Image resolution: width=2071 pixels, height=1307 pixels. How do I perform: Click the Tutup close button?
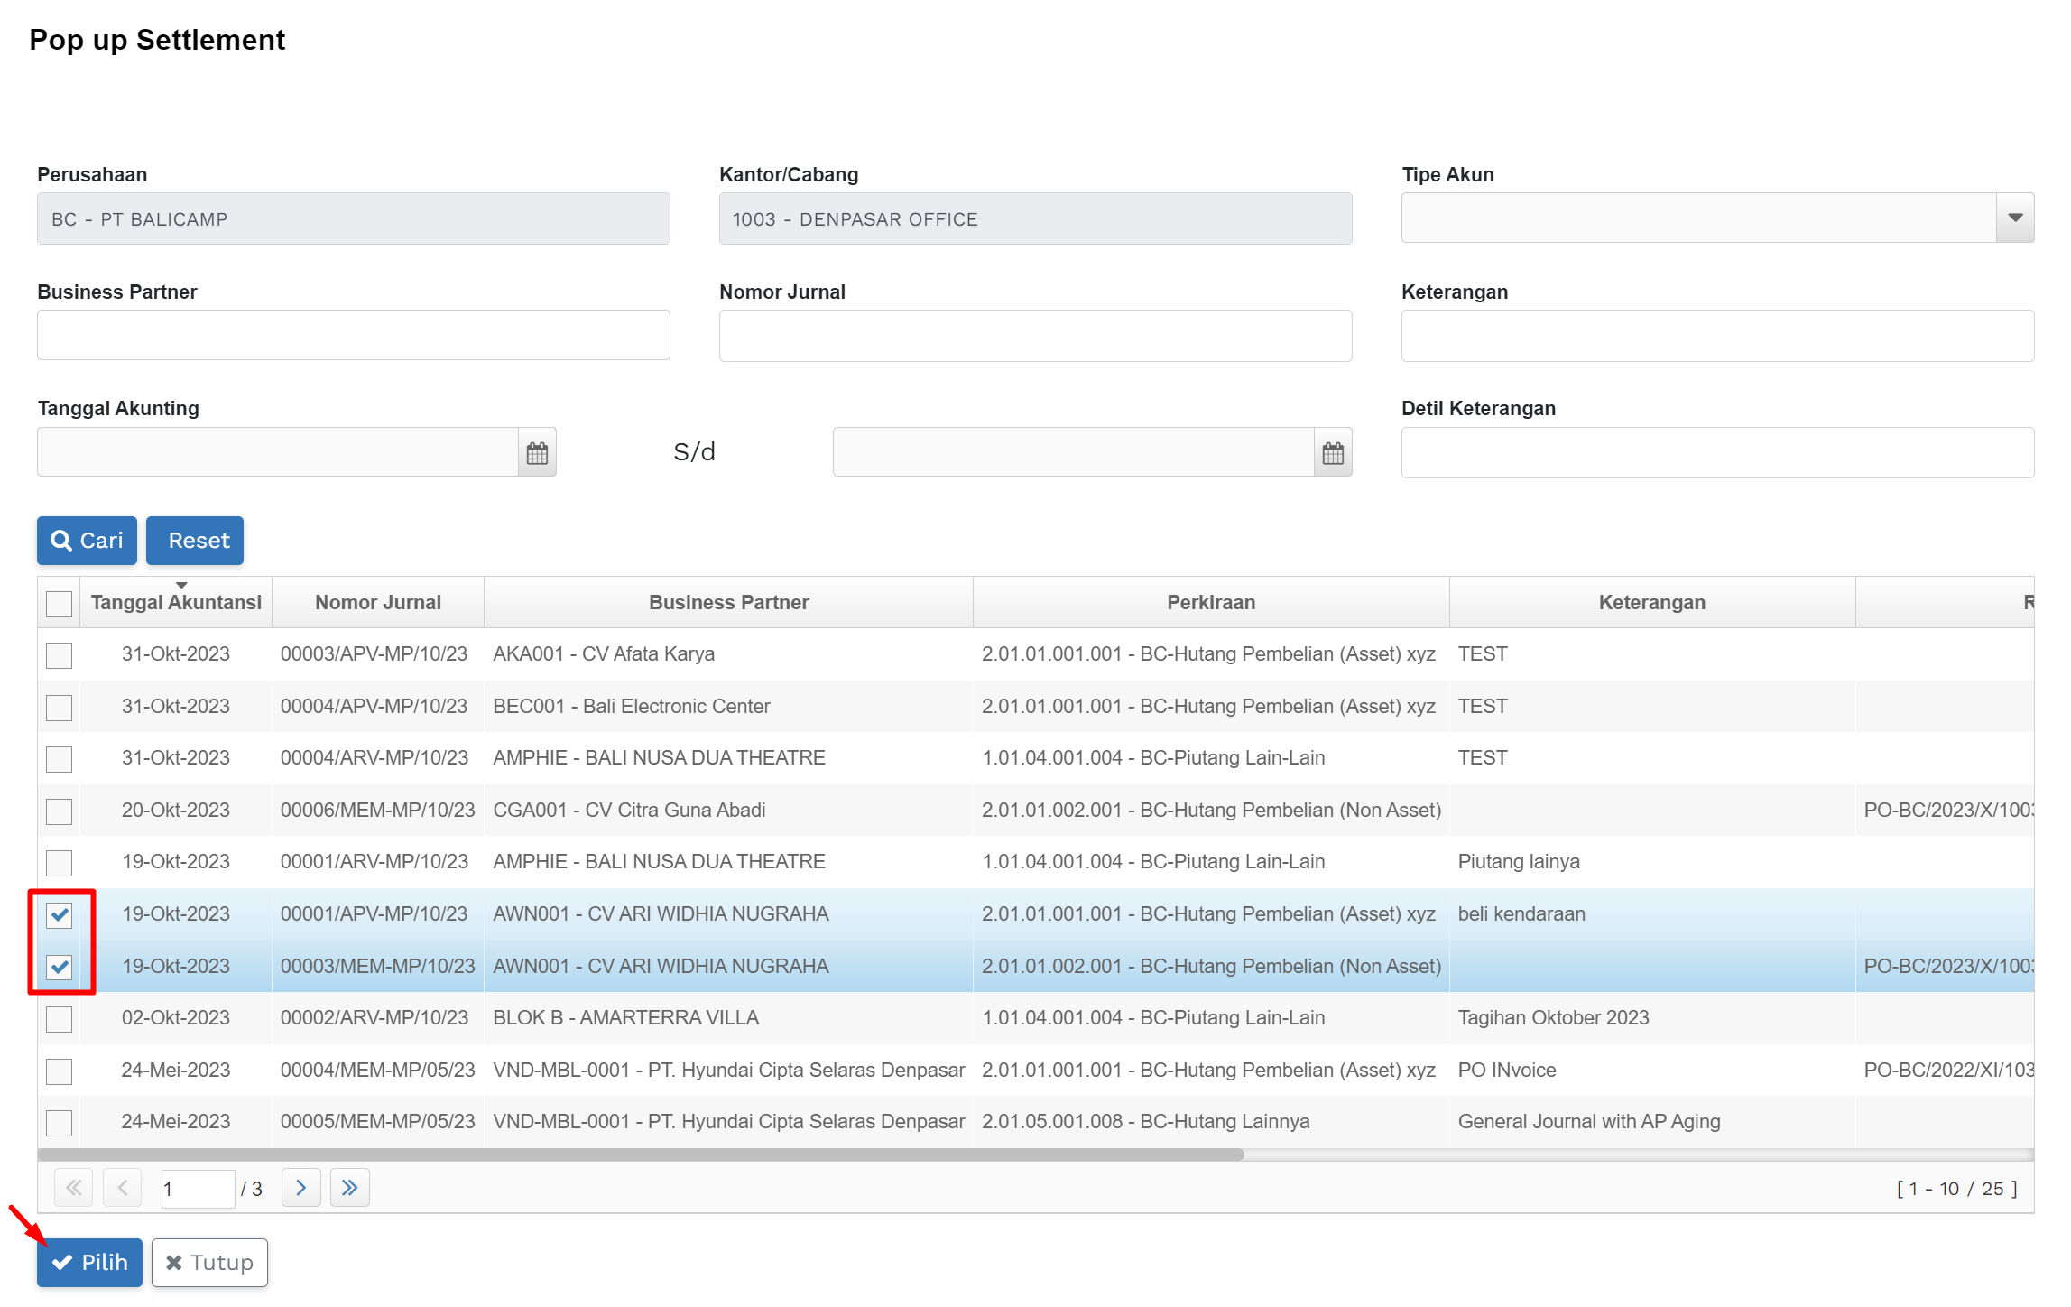click(x=209, y=1263)
